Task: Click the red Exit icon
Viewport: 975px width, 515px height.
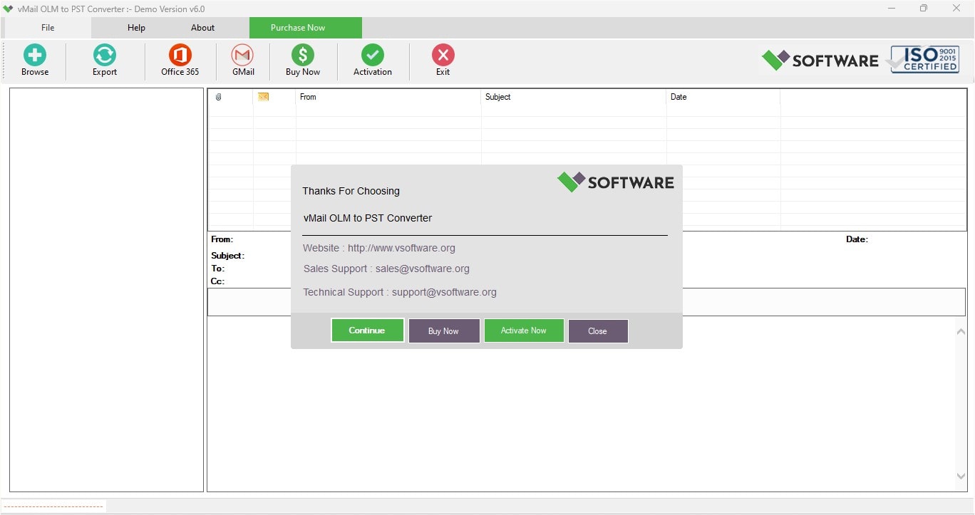Action: (x=443, y=55)
